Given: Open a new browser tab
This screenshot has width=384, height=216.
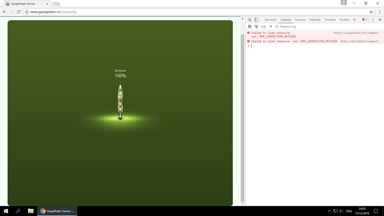Looking at the screenshot, I should click(x=56, y=4).
